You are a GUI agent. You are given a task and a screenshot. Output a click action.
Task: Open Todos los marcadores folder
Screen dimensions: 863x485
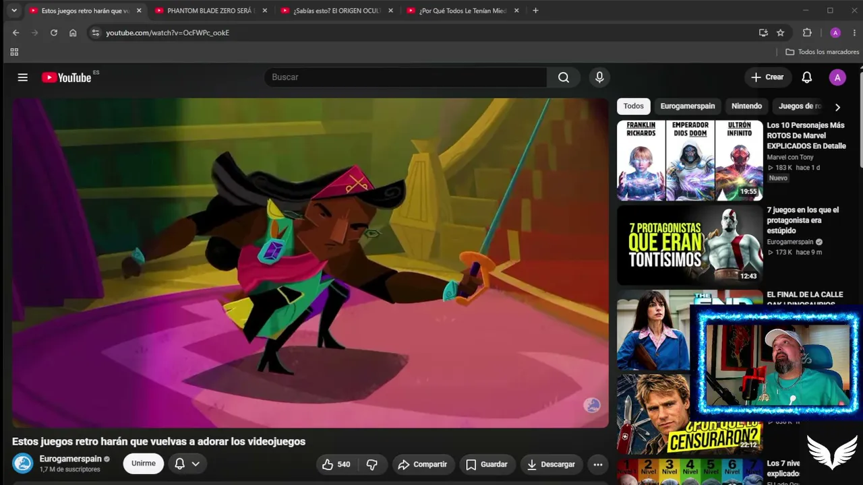[x=823, y=52]
